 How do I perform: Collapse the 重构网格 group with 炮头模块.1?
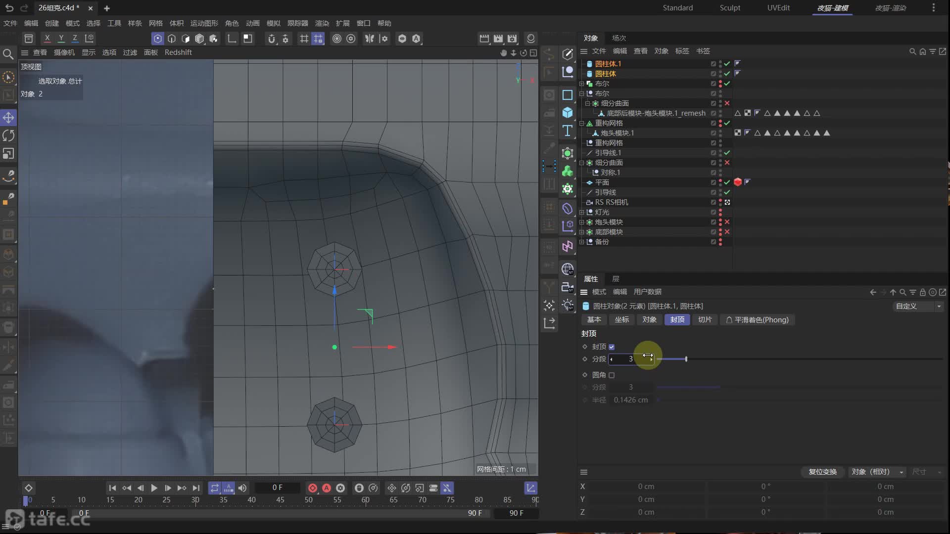[x=582, y=123]
